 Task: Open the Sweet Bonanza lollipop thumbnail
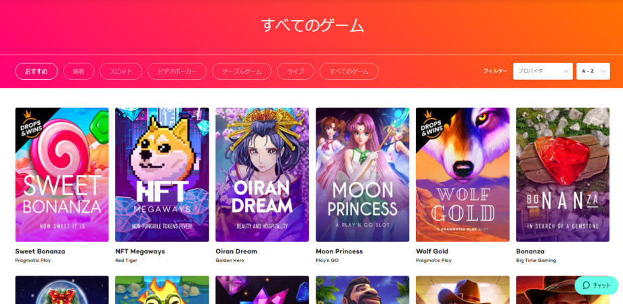(x=62, y=175)
